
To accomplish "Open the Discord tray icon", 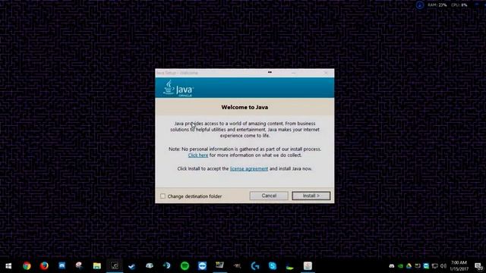I will click(392, 266).
